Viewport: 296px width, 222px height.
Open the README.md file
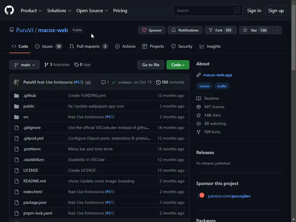pos(35,181)
